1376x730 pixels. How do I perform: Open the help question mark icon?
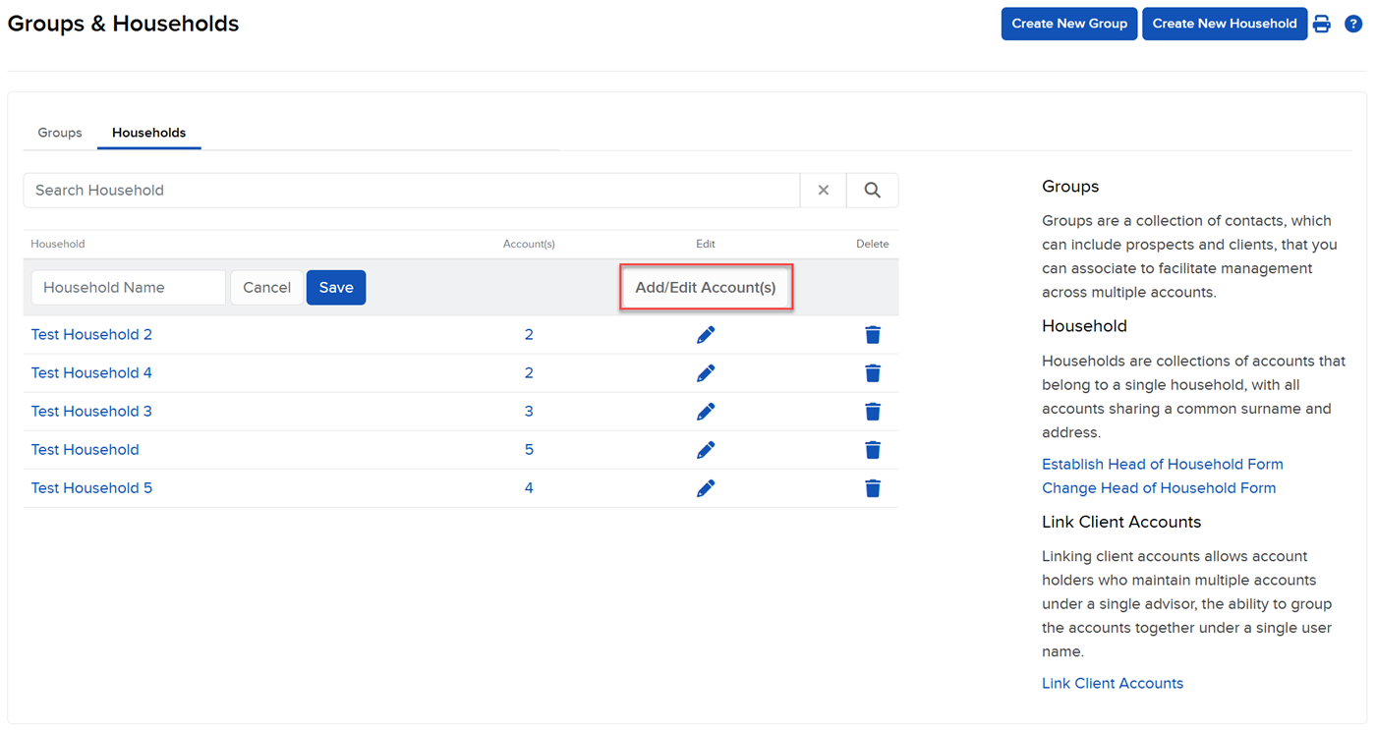click(1353, 24)
